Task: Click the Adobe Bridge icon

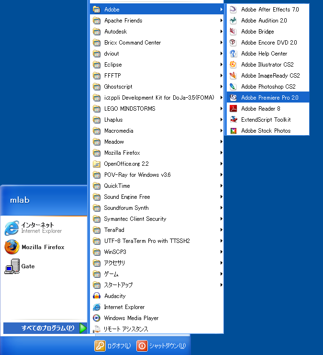Action: [233, 32]
